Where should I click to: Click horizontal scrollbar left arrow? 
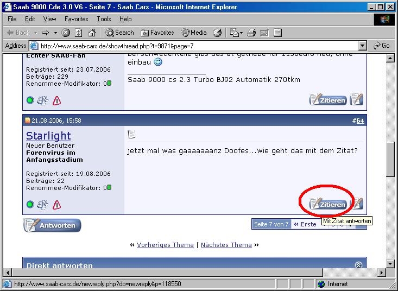click(8, 273)
